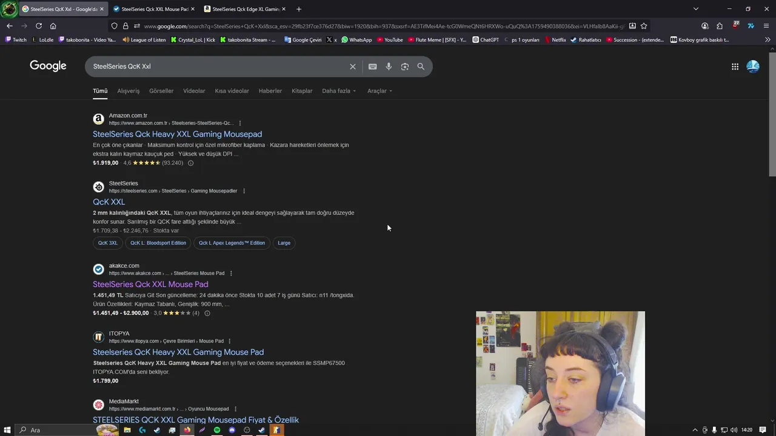Open Google Lens image search

tap(405, 67)
